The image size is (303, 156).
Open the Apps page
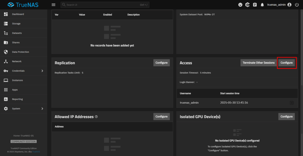pos(15,90)
